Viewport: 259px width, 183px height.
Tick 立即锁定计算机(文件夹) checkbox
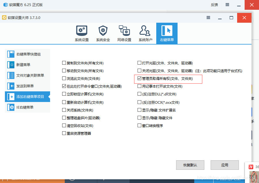[x=64, y=94]
